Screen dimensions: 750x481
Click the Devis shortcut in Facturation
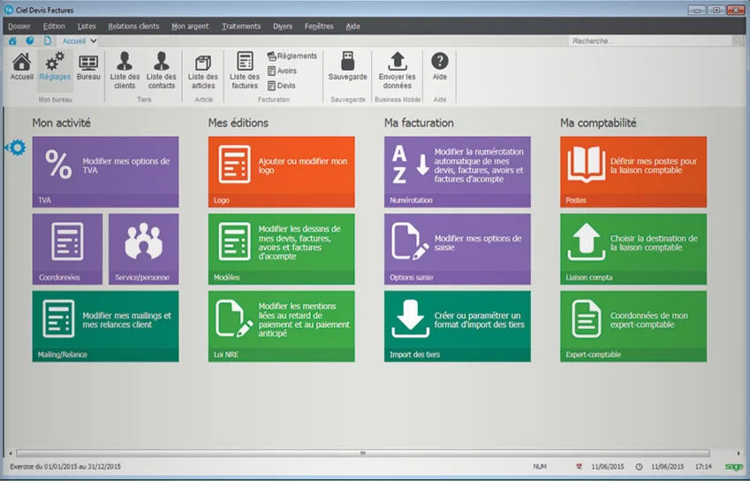point(281,86)
